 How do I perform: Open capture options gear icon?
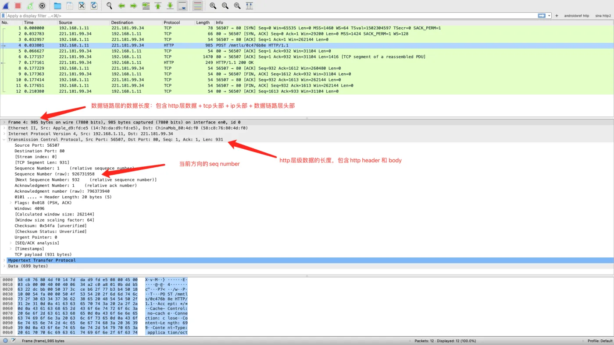pos(42,6)
